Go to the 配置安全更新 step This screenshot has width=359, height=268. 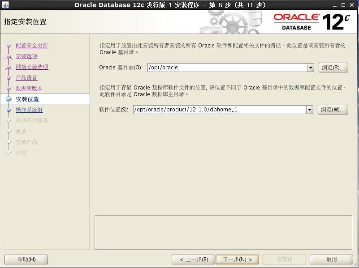tap(32, 46)
